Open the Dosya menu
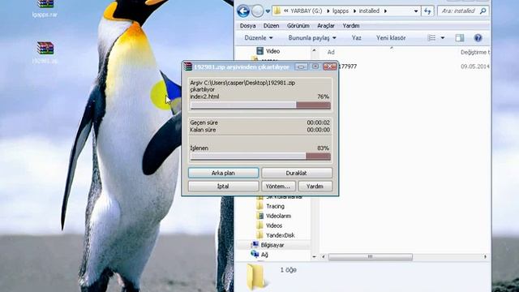 click(247, 26)
